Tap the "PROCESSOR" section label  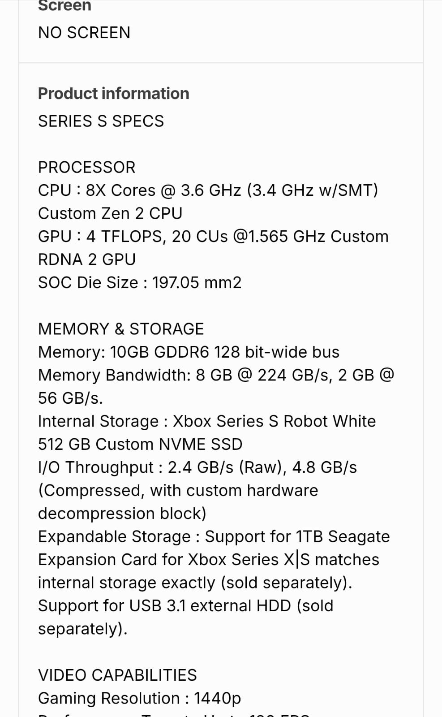(87, 167)
